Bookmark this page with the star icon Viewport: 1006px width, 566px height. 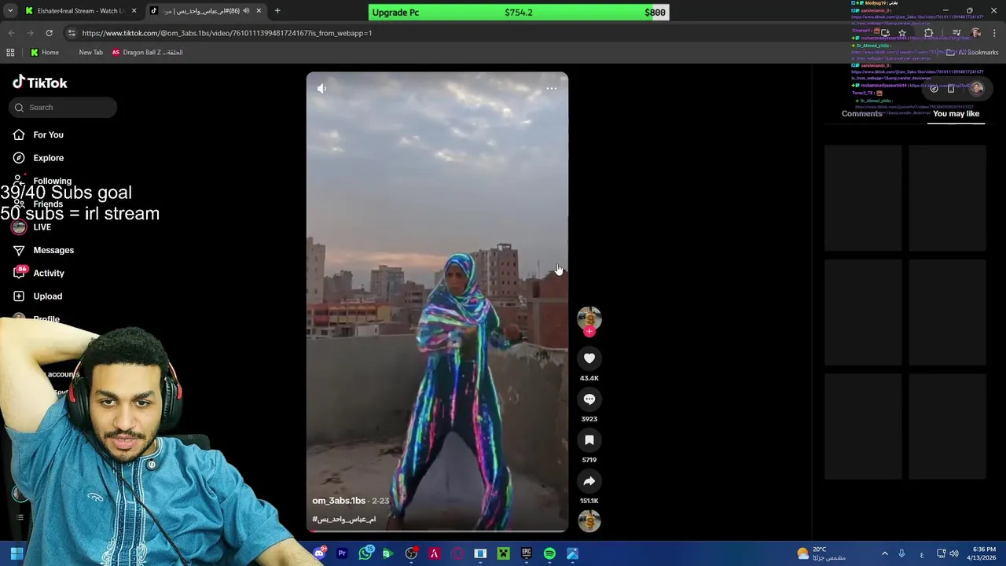[902, 33]
